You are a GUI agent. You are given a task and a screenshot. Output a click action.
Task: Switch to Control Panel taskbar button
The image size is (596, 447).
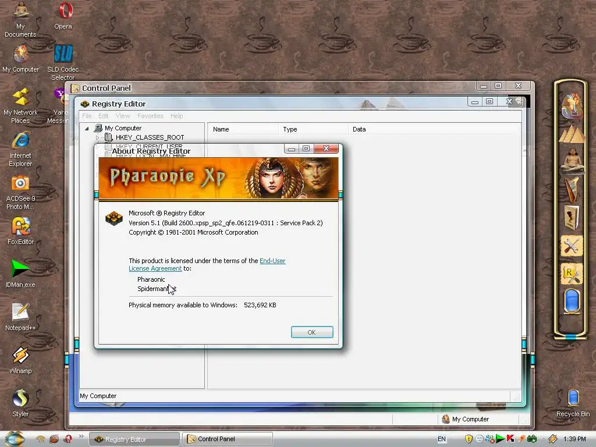228,439
